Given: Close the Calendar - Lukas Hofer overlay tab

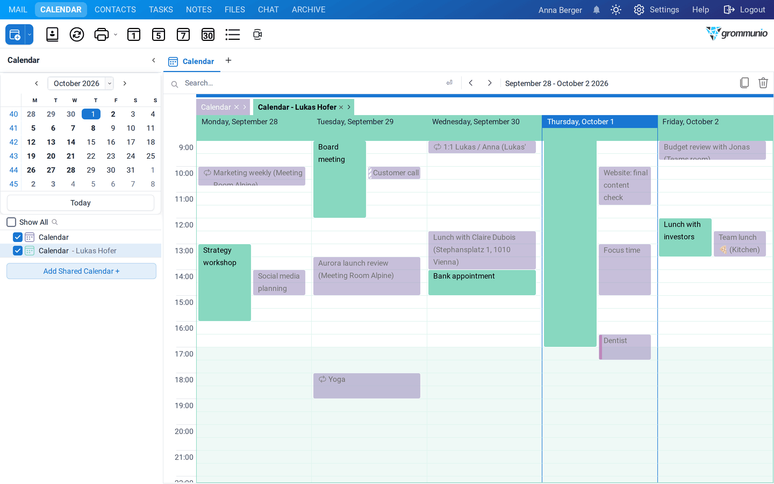Looking at the screenshot, I should click(x=341, y=107).
